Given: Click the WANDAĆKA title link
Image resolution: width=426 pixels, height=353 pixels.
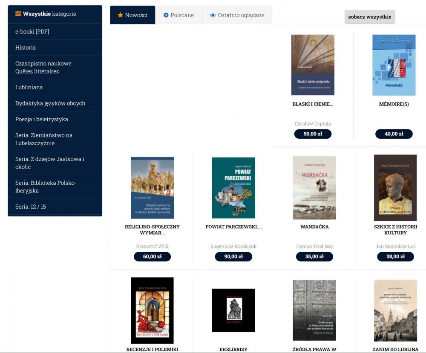Looking at the screenshot, I should click(x=314, y=227).
